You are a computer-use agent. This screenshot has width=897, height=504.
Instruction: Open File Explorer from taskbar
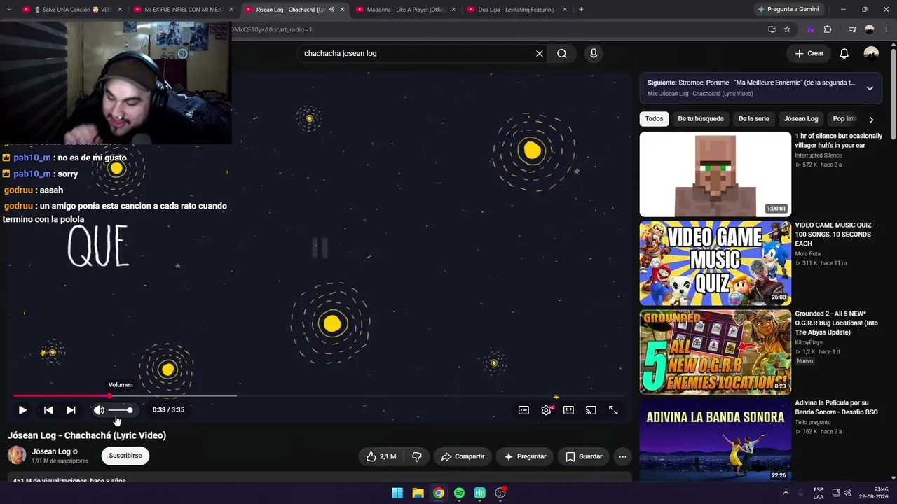click(x=418, y=493)
